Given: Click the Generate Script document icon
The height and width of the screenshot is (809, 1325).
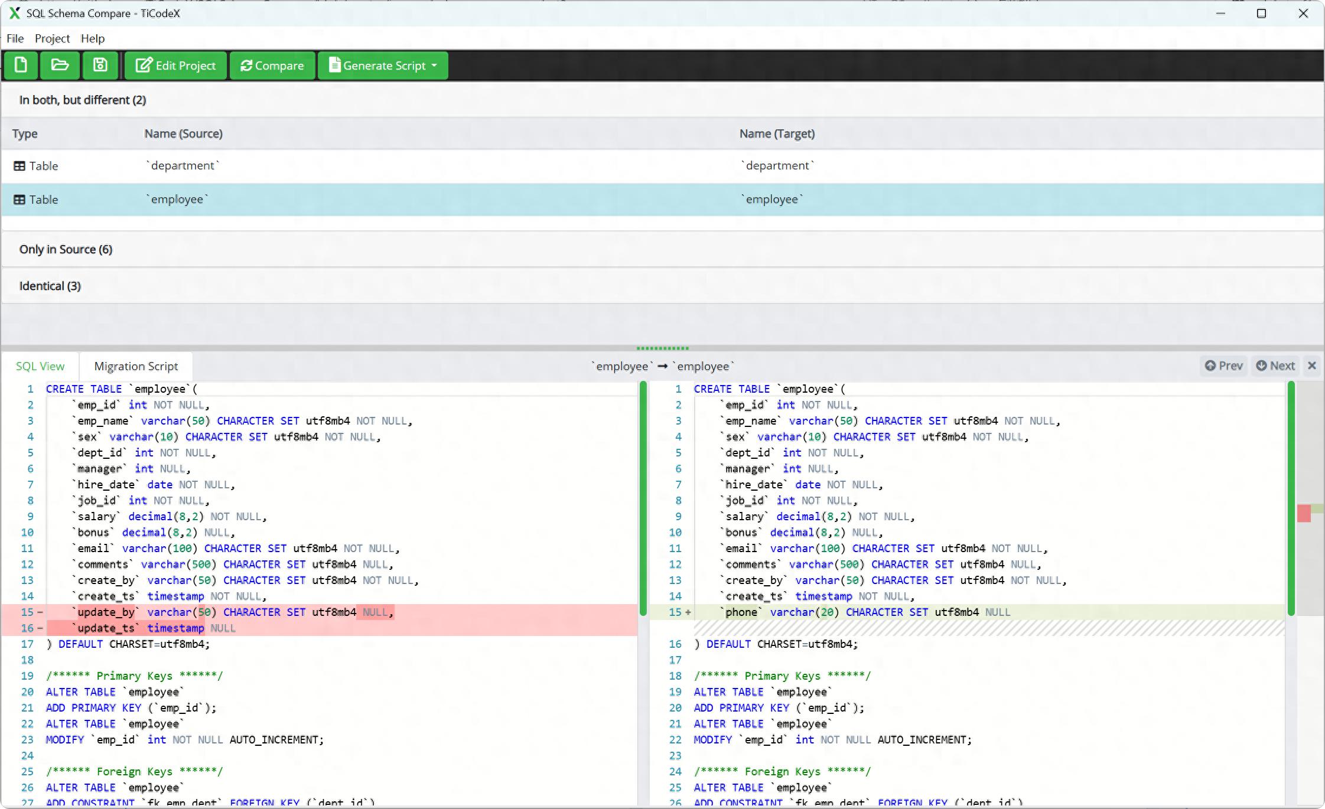Looking at the screenshot, I should [x=335, y=65].
